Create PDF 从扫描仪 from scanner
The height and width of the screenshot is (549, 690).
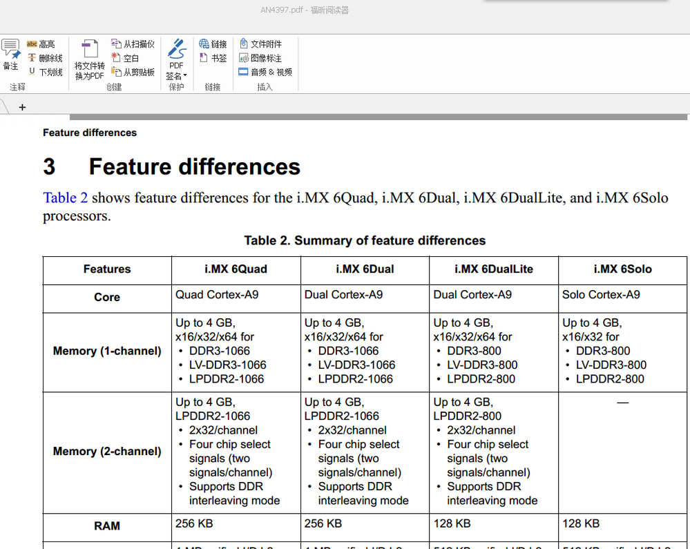click(x=133, y=44)
